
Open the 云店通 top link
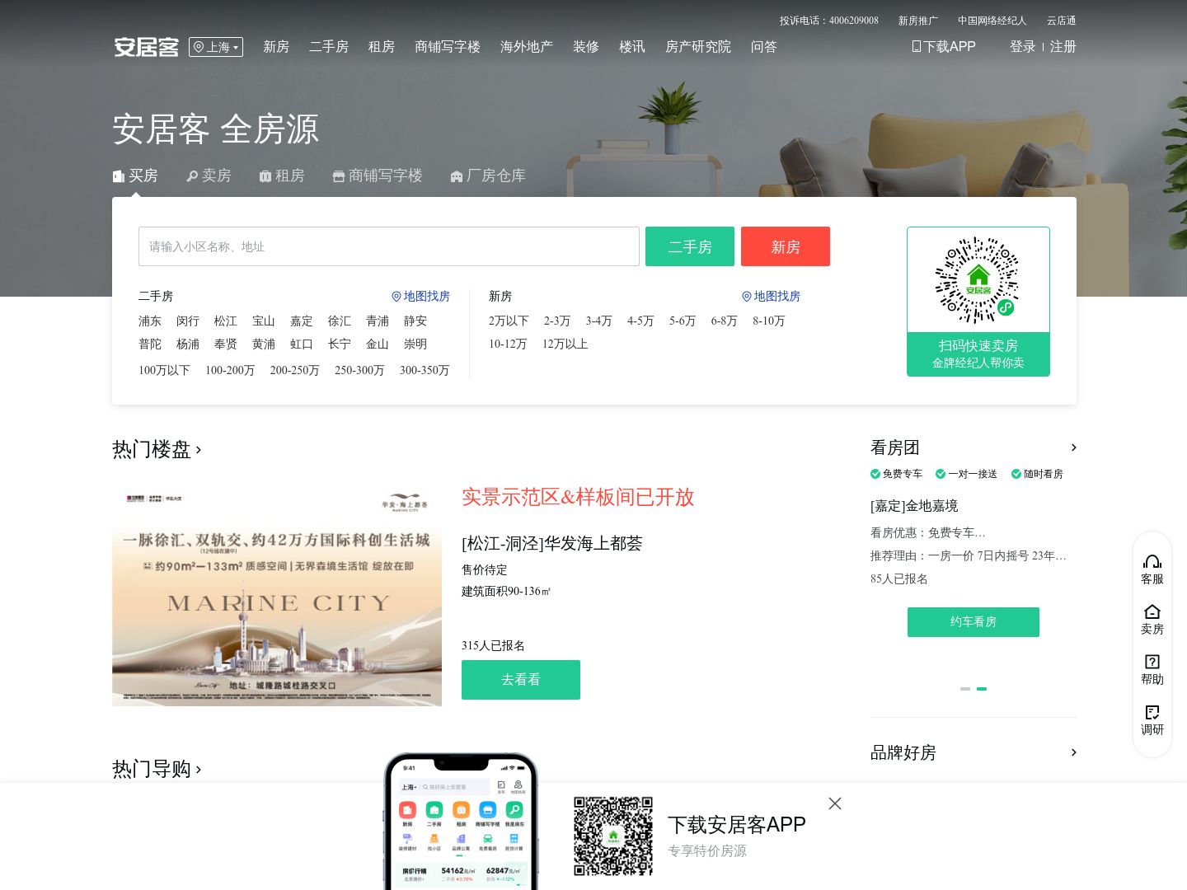[1062, 21]
